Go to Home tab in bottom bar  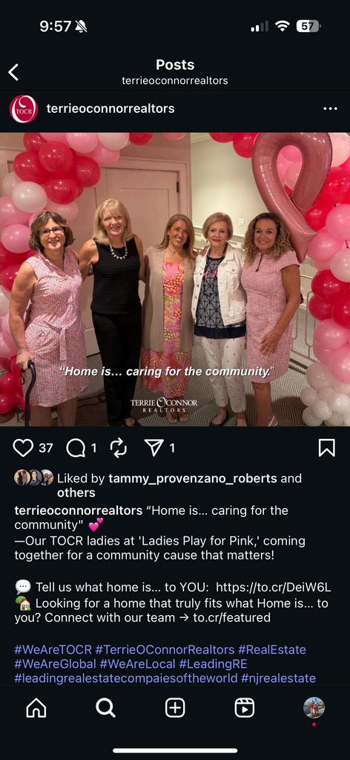coord(36,708)
